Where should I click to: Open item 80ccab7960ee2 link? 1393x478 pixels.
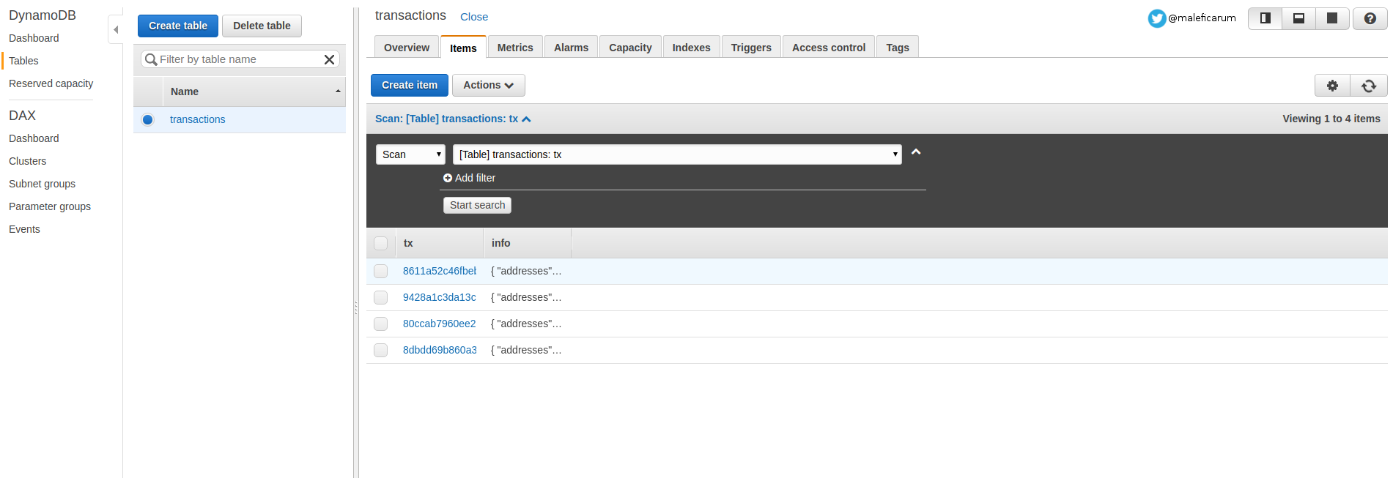tap(440, 324)
